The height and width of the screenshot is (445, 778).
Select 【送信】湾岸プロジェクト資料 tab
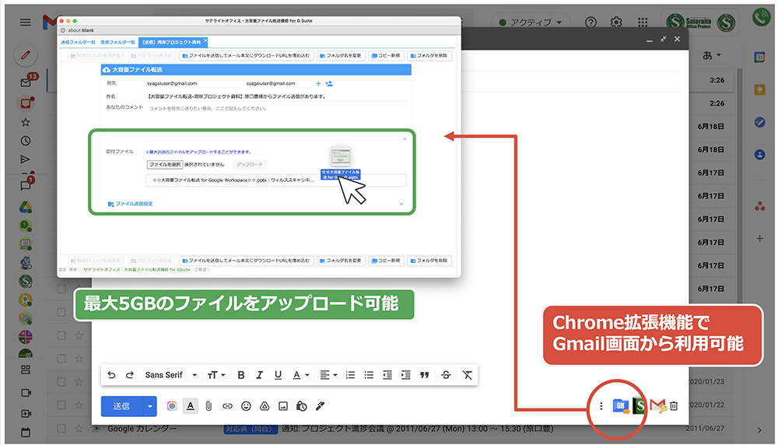click(x=172, y=42)
